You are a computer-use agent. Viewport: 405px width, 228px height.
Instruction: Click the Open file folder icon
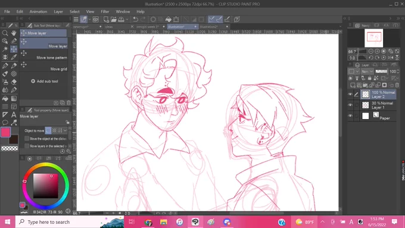tap(114, 20)
